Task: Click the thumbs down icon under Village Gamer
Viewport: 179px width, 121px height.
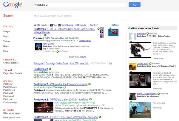Action: click(40, 35)
